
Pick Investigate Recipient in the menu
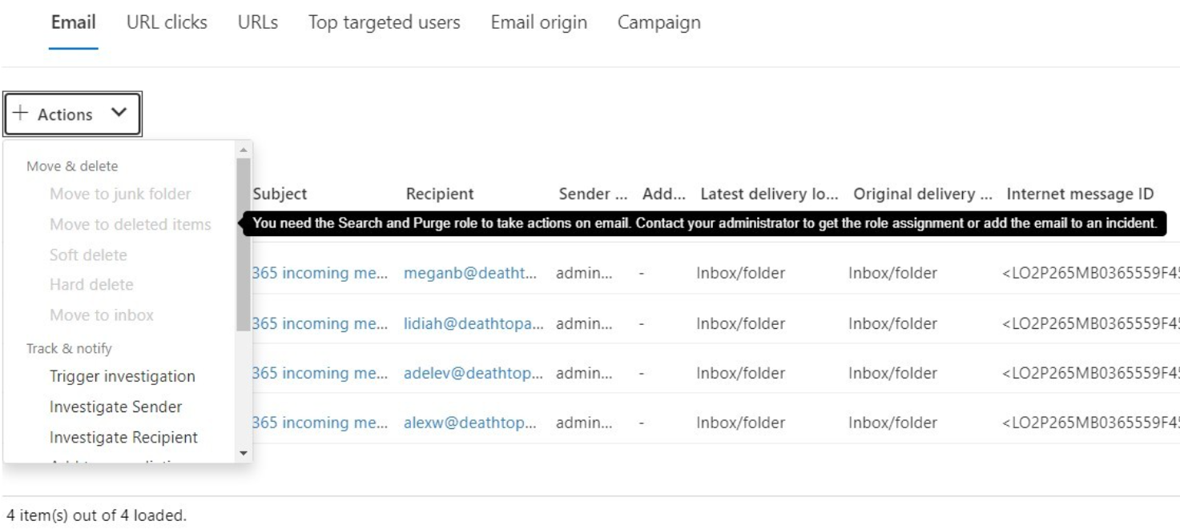[x=123, y=437]
